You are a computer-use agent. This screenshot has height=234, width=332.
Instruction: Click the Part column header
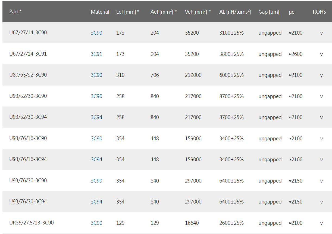pyautogui.click(x=15, y=12)
